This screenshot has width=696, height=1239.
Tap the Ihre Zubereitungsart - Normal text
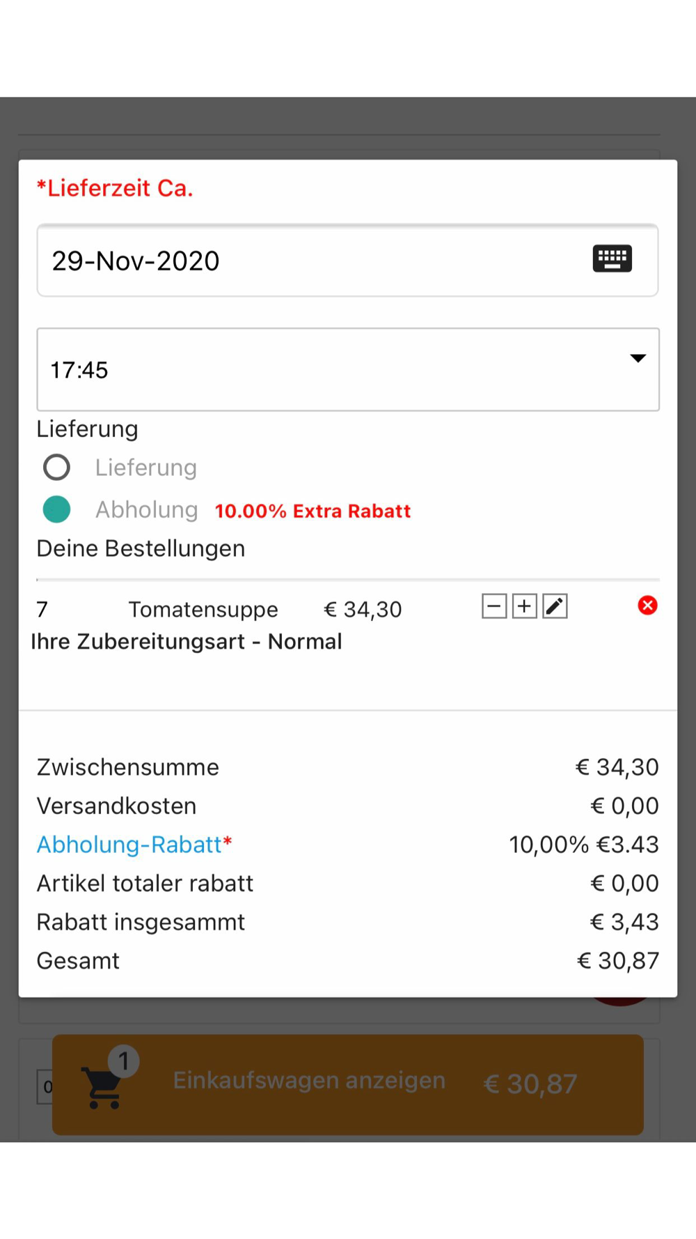[x=187, y=642]
